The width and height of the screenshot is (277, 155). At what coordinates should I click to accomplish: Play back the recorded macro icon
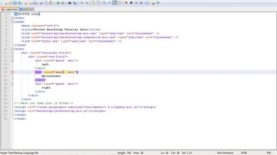pyautogui.click(x=136, y=3)
